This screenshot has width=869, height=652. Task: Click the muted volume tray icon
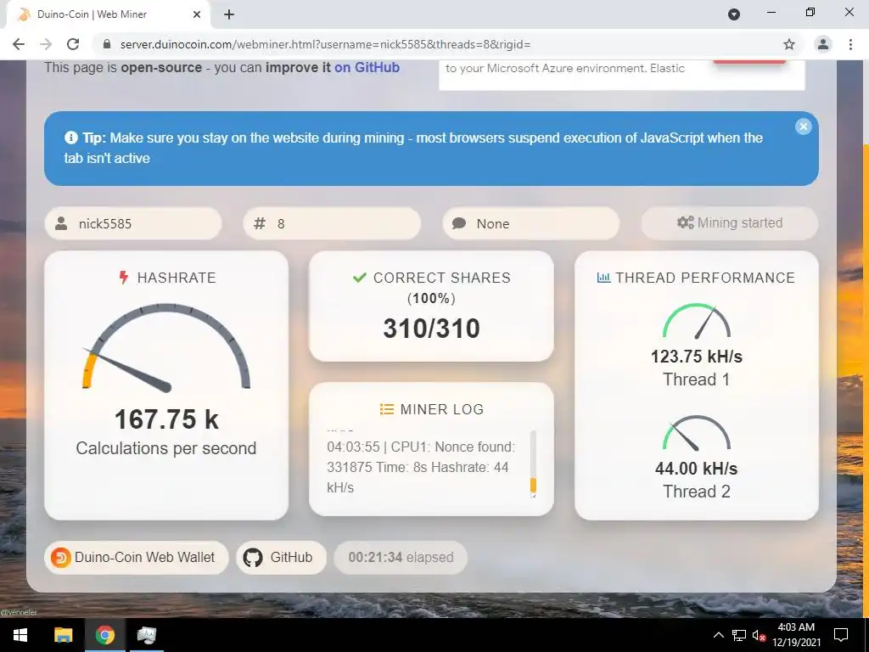click(x=760, y=635)
